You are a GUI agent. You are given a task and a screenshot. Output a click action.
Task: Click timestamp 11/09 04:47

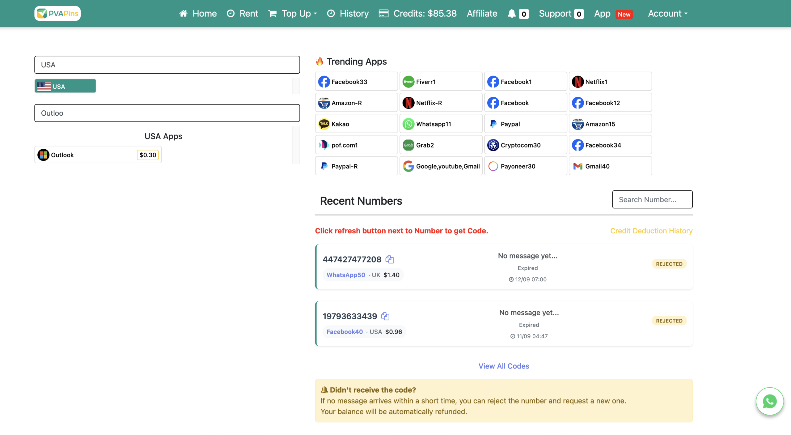pos(529,336)
